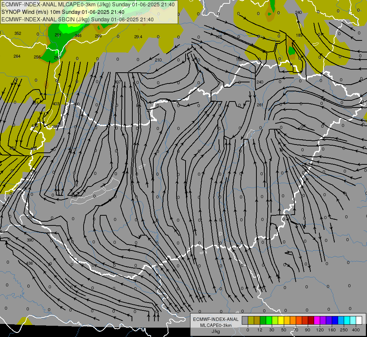Viewport: 367px width, 337px height.
Task: Click the map value 404
Action: point(34,149)
